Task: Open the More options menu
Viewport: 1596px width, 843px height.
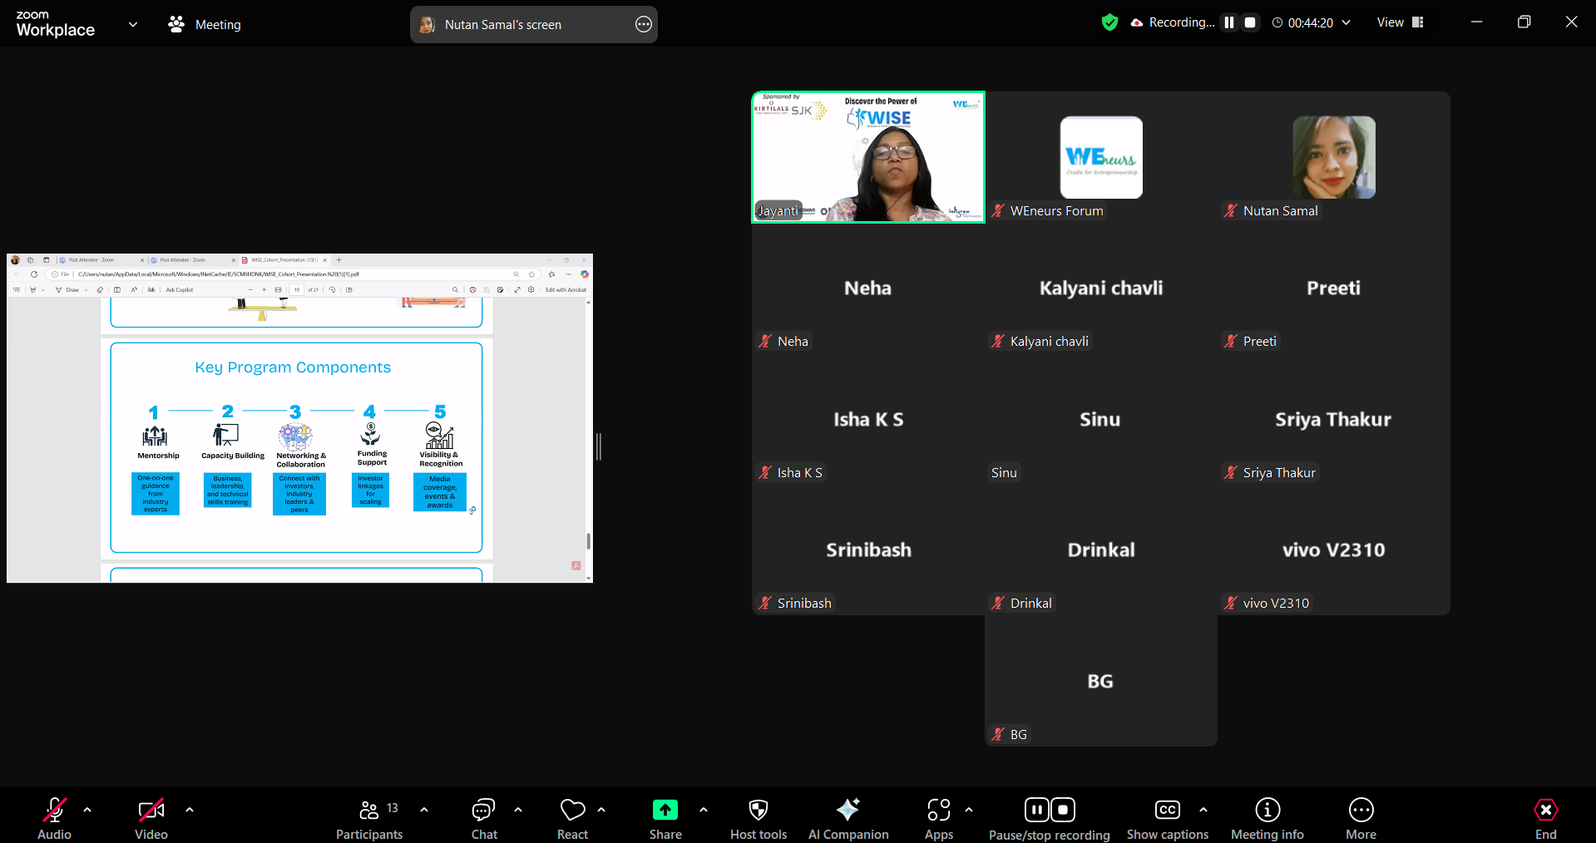Action: click(1361, 819)
